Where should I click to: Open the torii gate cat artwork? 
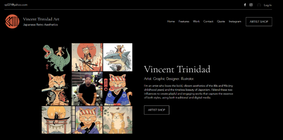point(56,120)
